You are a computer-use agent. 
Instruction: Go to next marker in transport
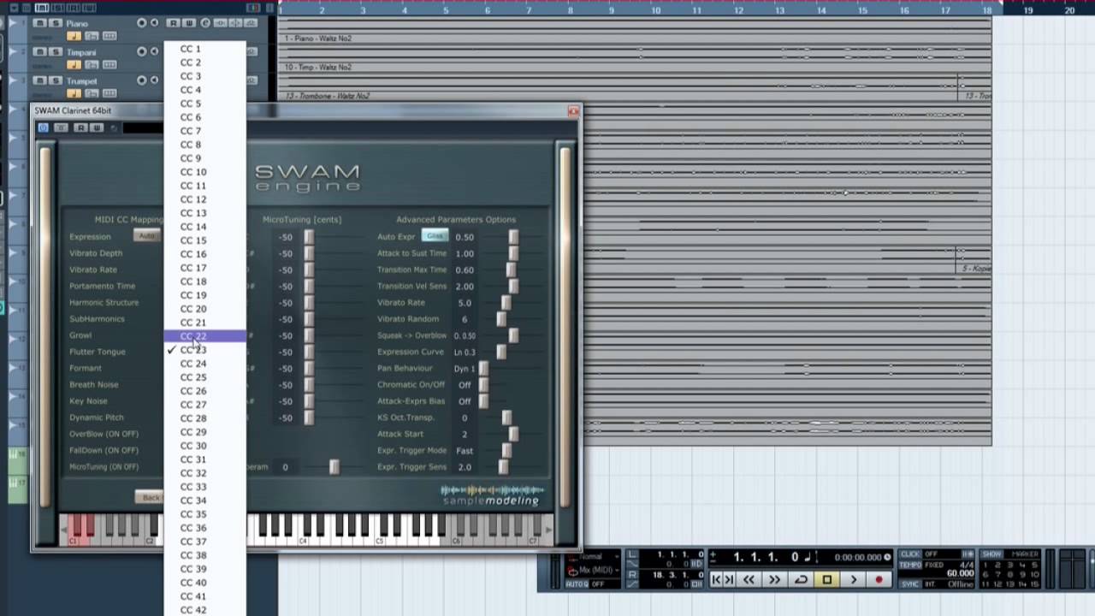(729, 579)
